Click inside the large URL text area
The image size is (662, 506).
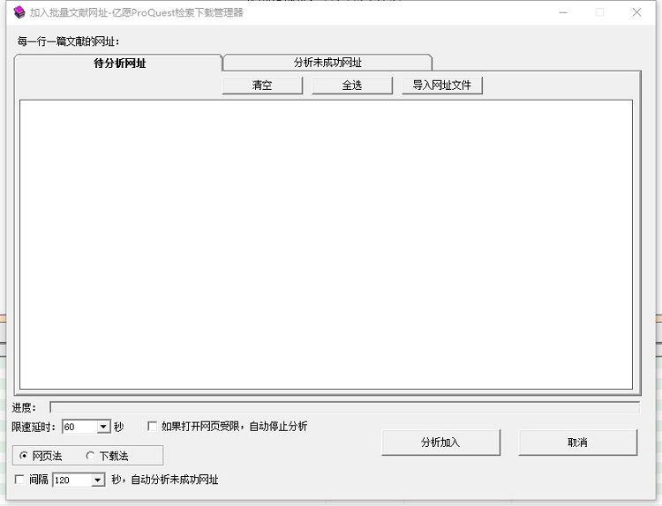pos(326,244)
